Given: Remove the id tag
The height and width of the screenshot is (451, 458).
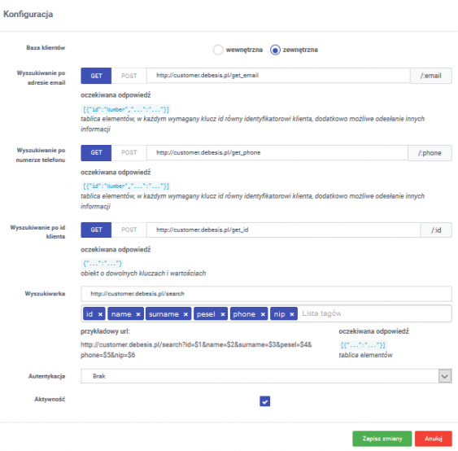Looking at the screenshot, I should pos(100,314).
